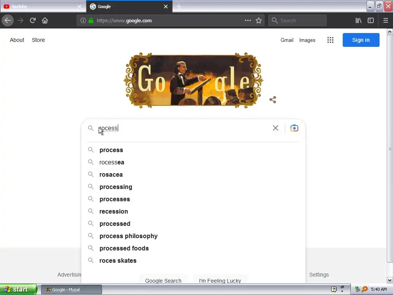Click the magnifier icon inside Google search box
Viewport: 393px width, 295px height.
click(91, 128)
